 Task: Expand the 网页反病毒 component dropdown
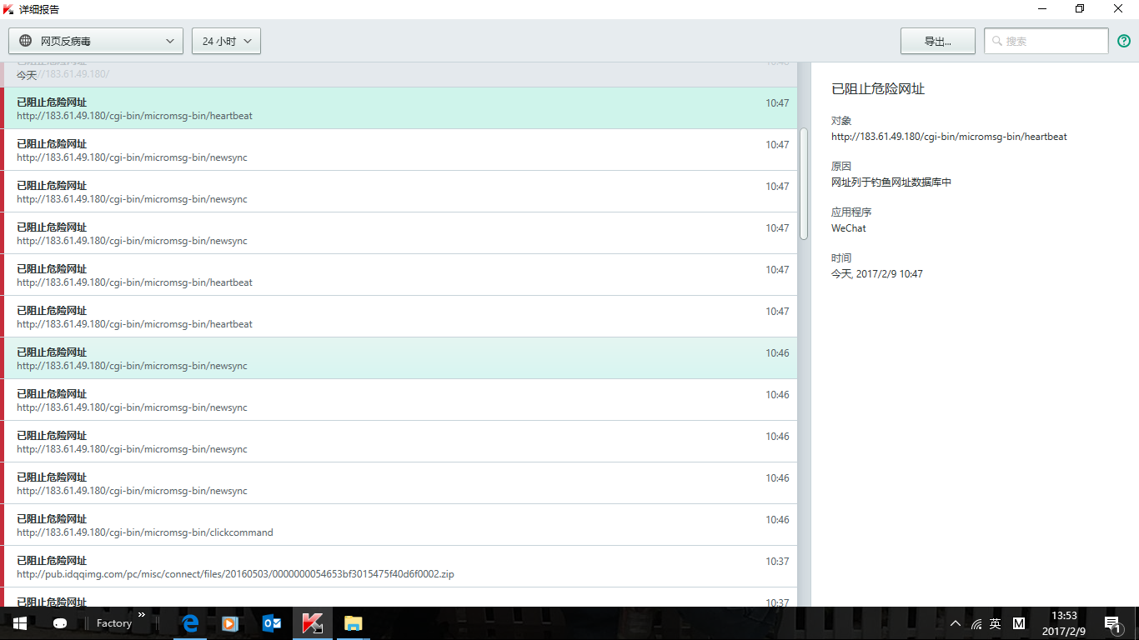click(96, 41)
